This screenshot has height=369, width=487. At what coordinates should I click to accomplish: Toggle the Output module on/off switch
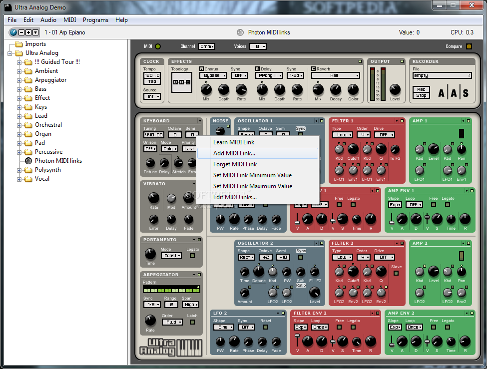pyautogui.click(x=402, y=61)
